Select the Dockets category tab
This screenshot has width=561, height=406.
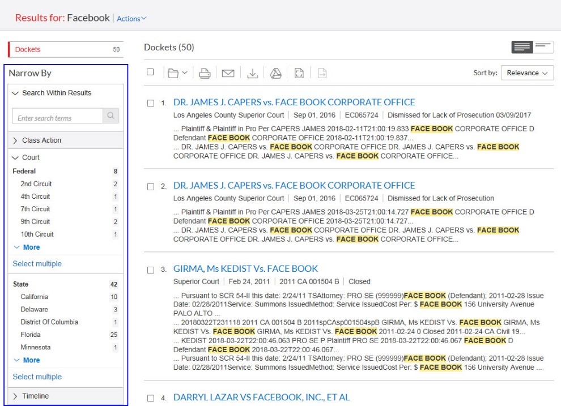(x=66, y=49)
